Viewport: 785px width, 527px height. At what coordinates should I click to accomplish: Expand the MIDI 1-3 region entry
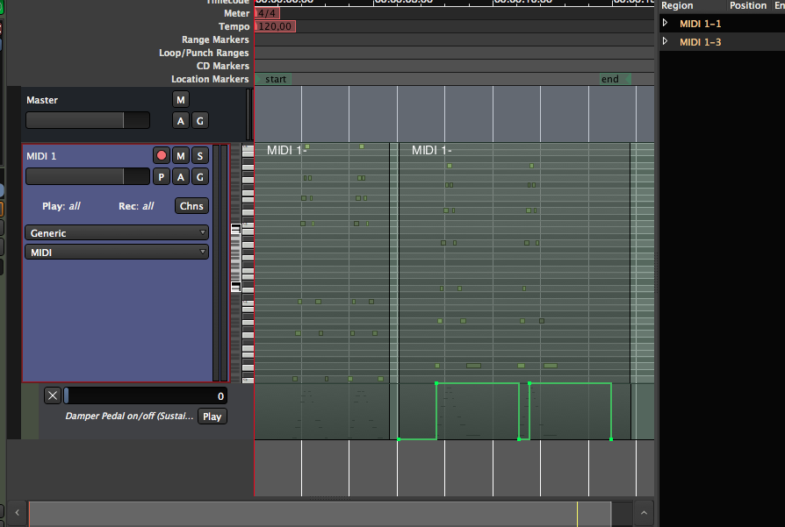666,41
